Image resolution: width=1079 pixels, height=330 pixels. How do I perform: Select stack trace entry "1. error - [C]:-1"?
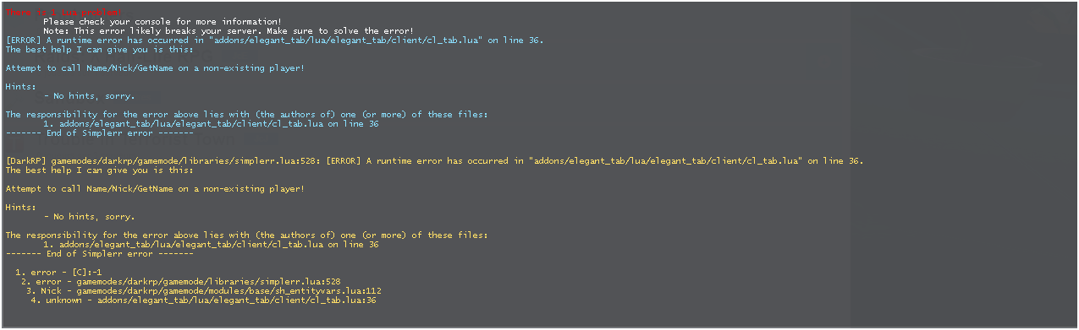[x=58, y=272]
